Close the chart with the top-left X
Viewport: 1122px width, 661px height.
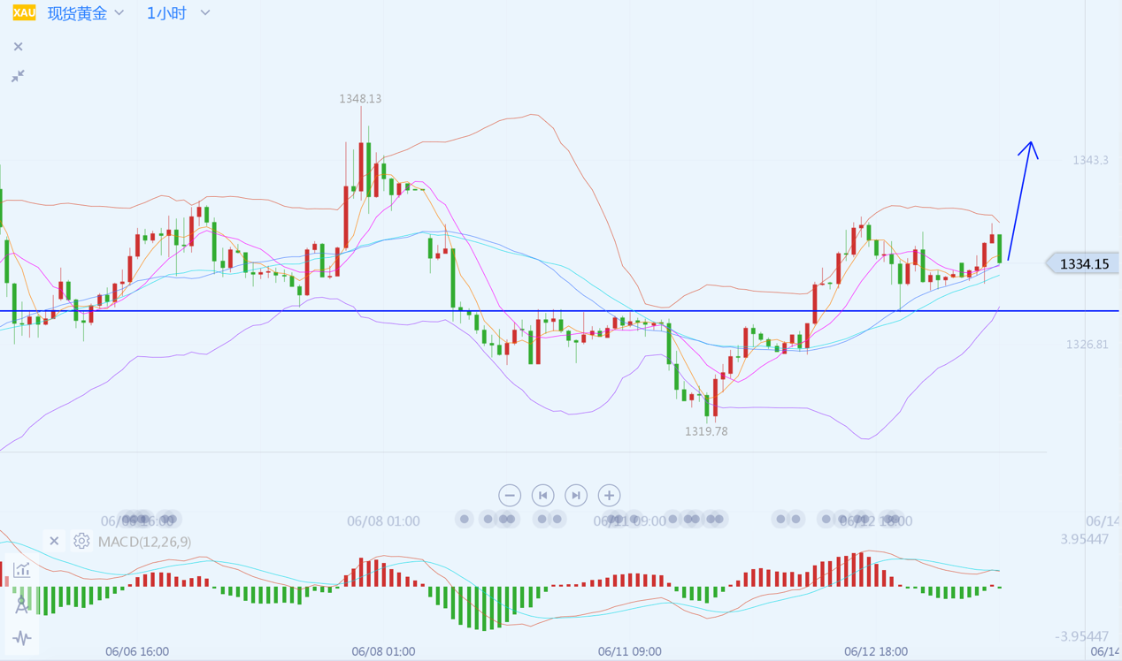tap(18, 47)
